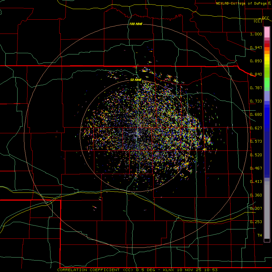272x272 pixels.
Task: Click the "10 NOV 25" date in the caption
Action: point(189,270)
